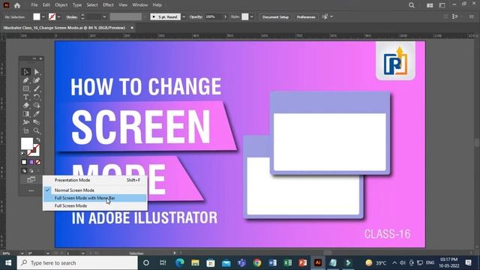Click Document Setup button
Viewport: 480px width, 270px height.
pos(275,16)
